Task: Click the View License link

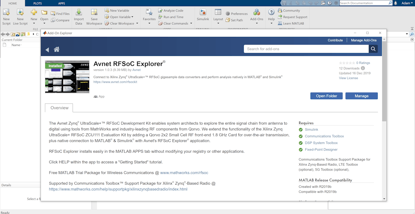Action: click(x=348, y=78)
